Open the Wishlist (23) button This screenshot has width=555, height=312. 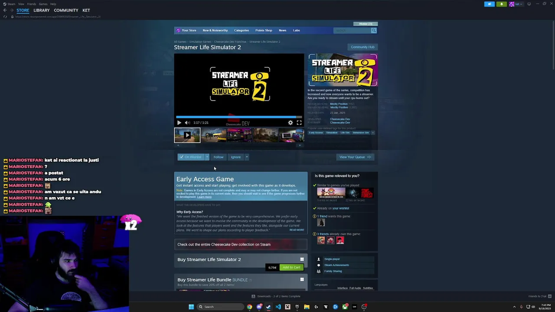366,24
